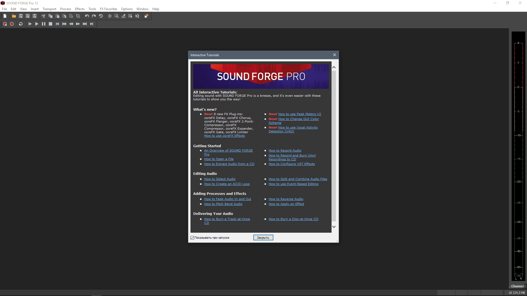Viewport: 527px width, 296px height.
Task: Click the Stop button
Action: click(51, 24)
